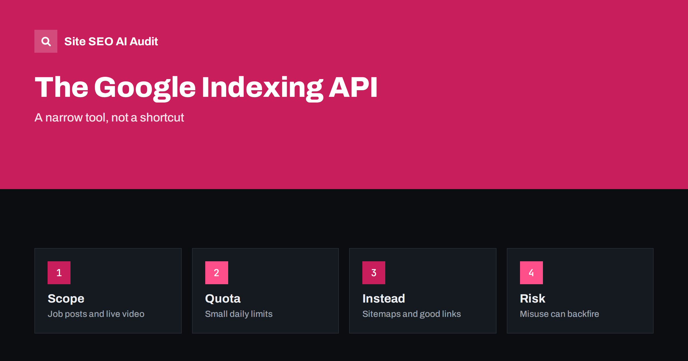Screen dimensions: 688x361
Task: Select the Scope card heading
Action: tap(66, 299)
